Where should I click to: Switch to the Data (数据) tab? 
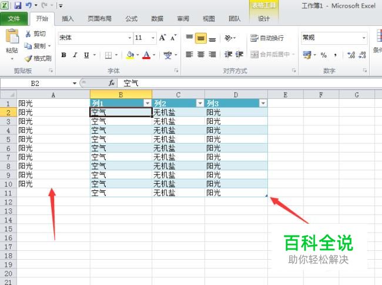(157, 19)
